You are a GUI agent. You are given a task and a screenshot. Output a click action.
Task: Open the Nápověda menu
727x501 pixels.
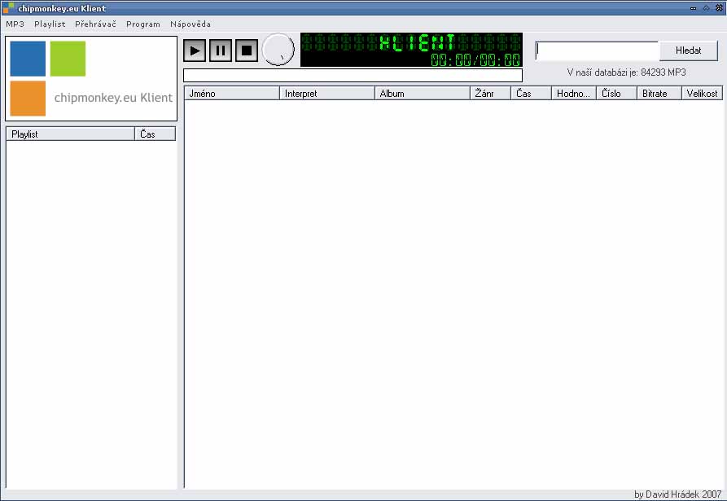191,24
